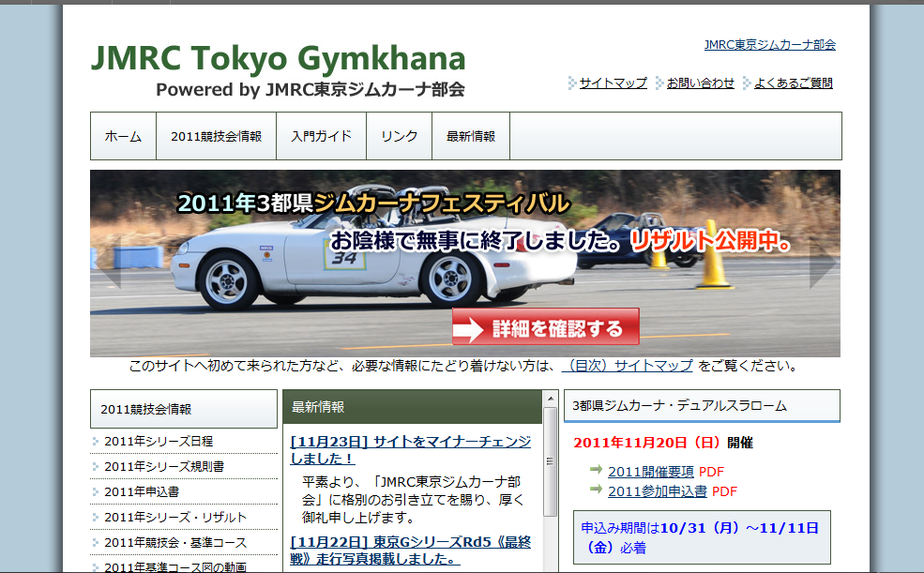Open the お問い合わせ header link
Screen dimensions: 924x573
701,83
